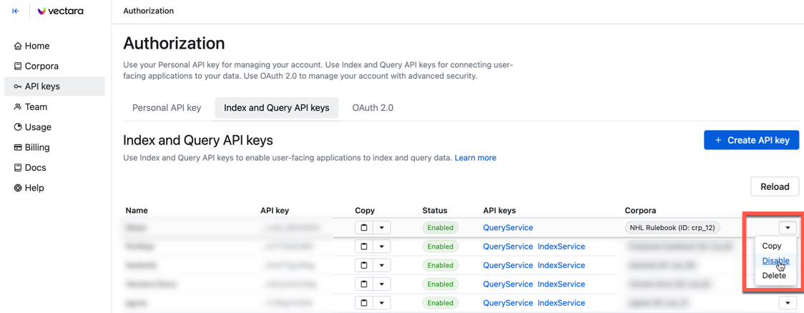Switch to the OAuth 2.0 tab

373,108
